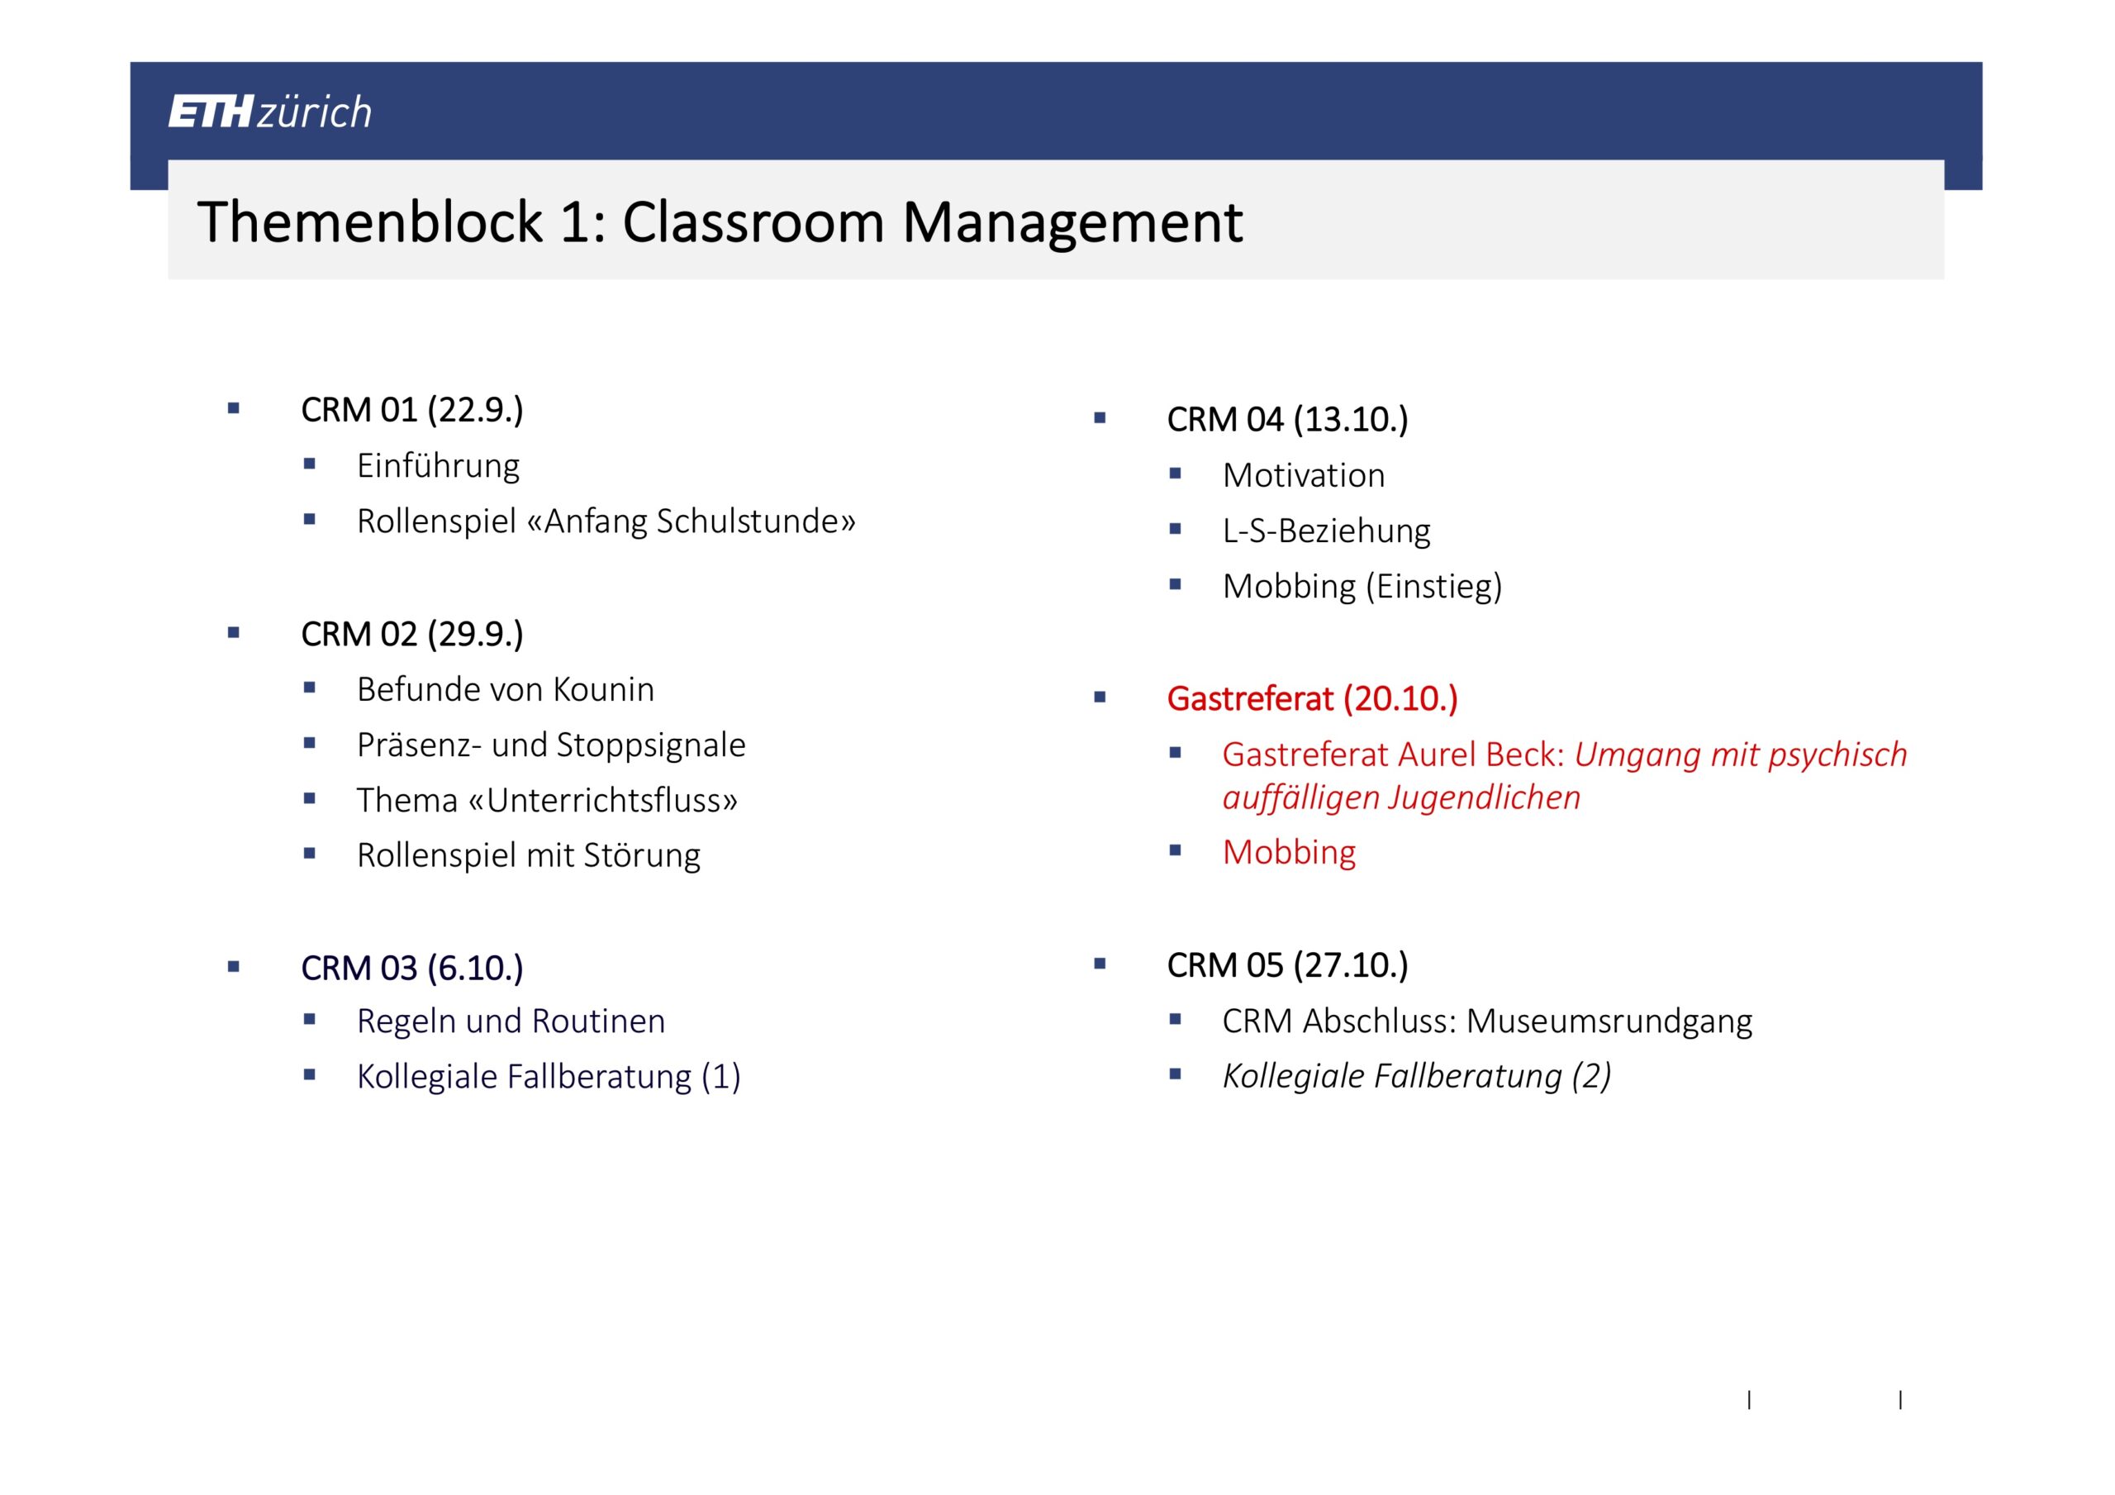Screen dimensions: 2115x1495
Task: Select the CRM 04 (13.10.) heading
Action: [x=1287, y=419]
